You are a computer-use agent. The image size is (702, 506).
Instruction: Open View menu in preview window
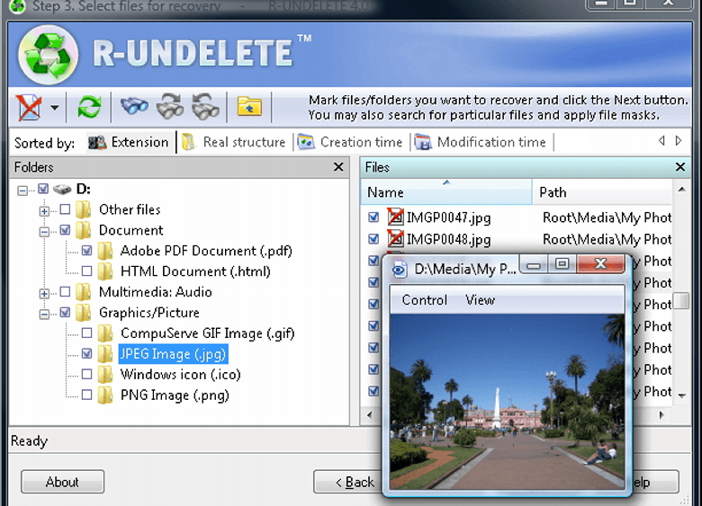tap(480, 300)
